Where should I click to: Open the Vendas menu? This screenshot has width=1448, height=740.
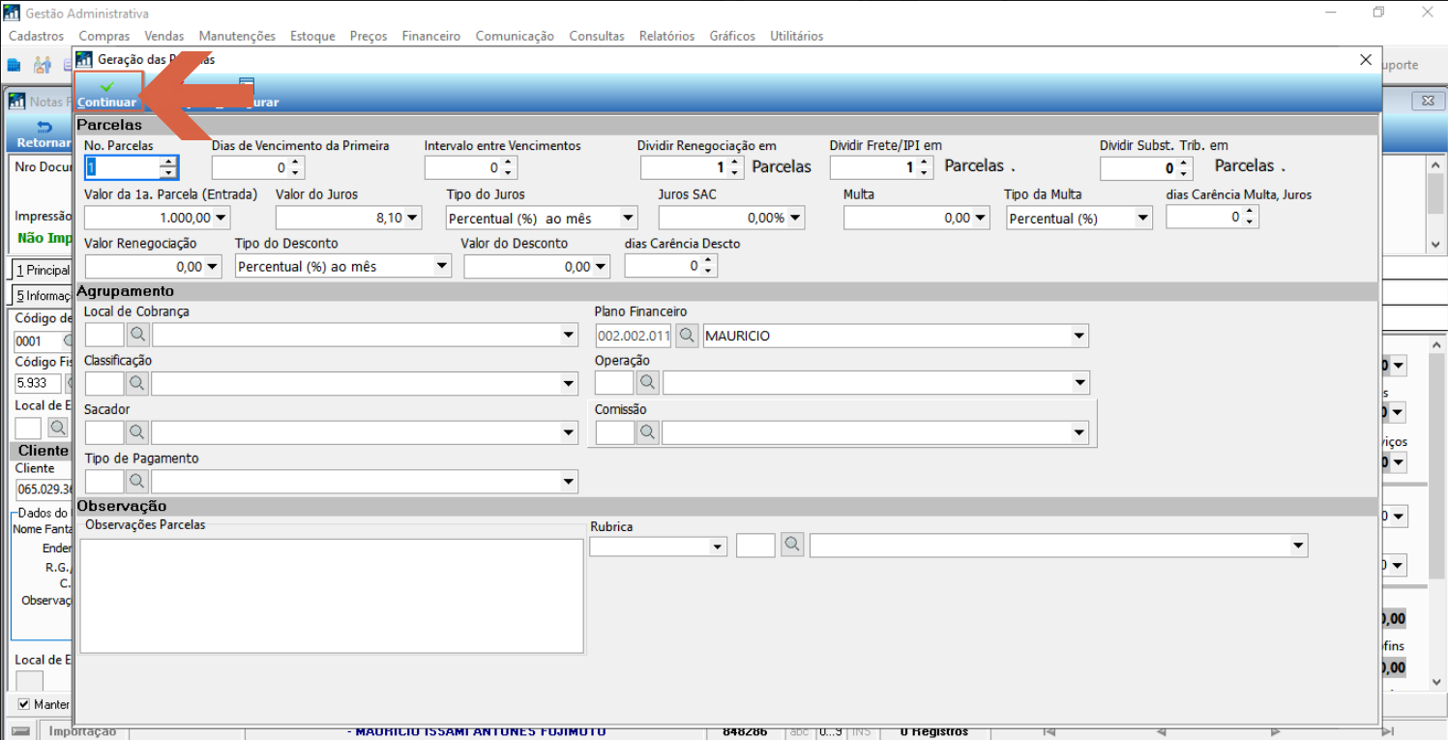point(164,36)
